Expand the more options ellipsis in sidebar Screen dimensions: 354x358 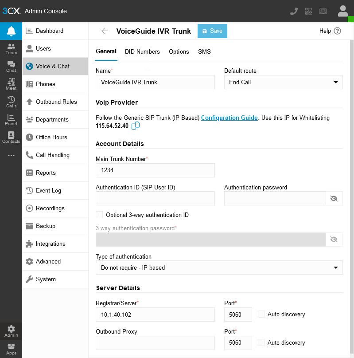[11, 155]
